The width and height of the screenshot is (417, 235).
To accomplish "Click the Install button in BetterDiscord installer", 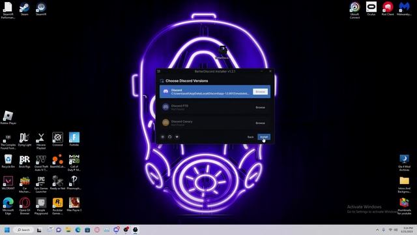I will pyautogui.click(x=264, y=137).
